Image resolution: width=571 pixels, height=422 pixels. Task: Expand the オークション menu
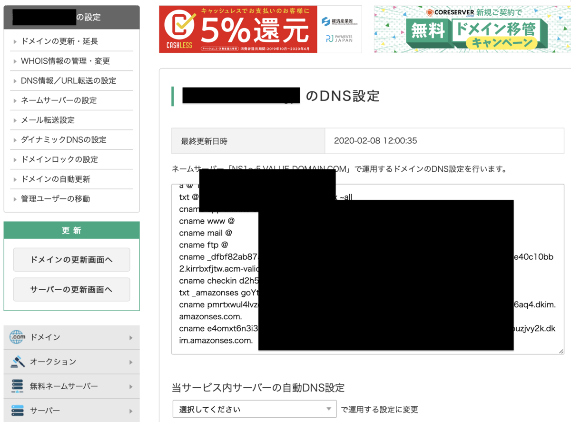coord(71,362)
